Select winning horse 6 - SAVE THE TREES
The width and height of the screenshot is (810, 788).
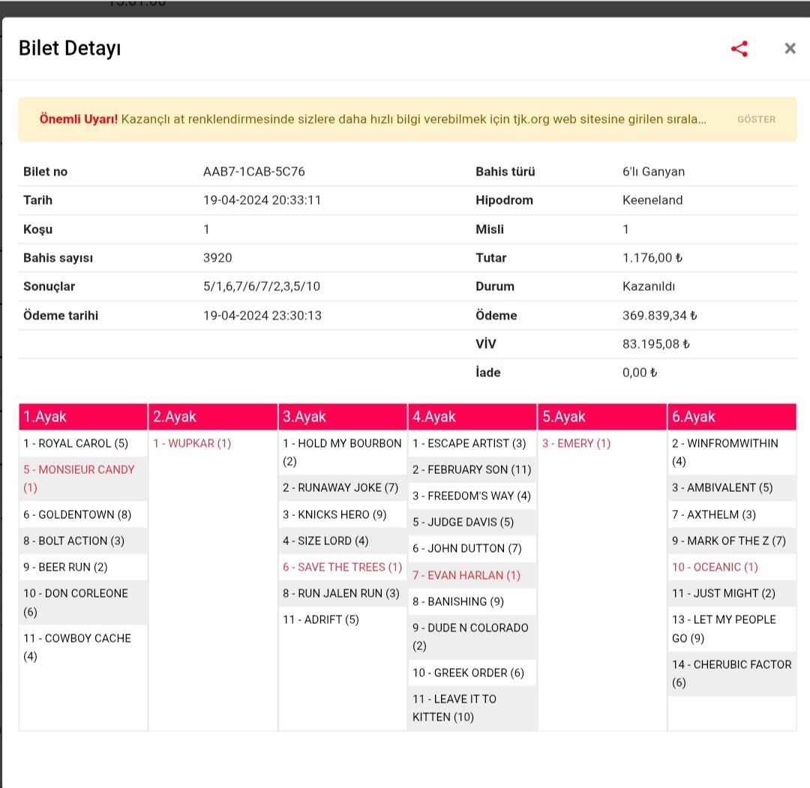pyautogui.click(x=343, y=568)
